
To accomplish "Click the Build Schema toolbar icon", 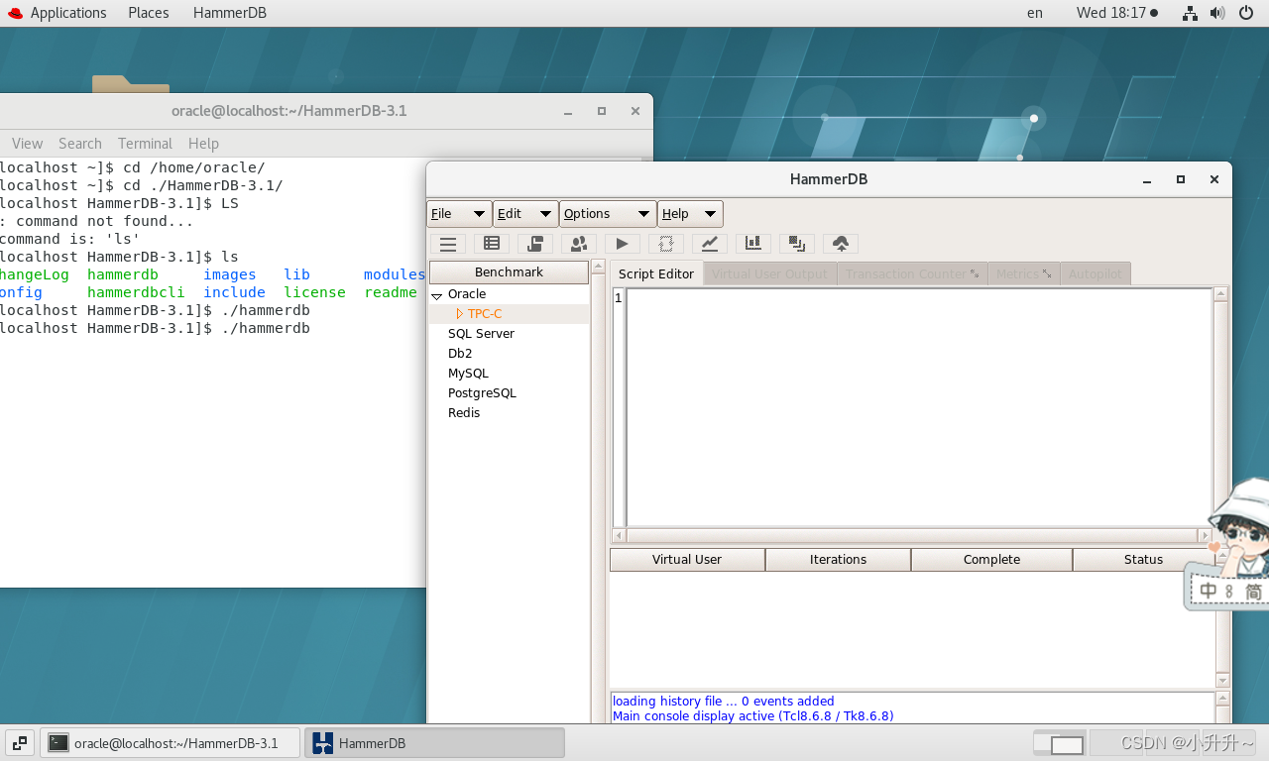I will coord(491,243).
